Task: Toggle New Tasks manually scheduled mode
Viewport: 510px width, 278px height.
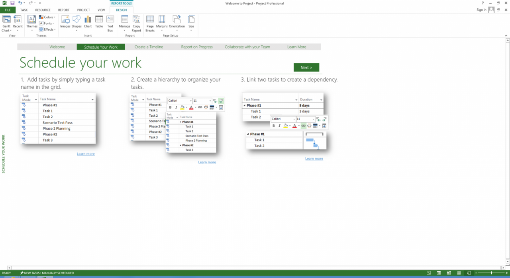Action: pos(47,273)
